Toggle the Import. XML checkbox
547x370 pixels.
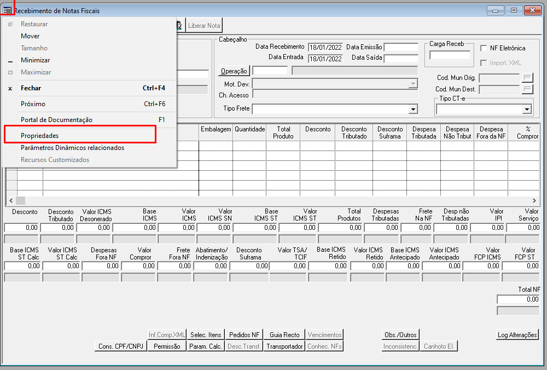pyautogui.click(x=484, y=63)
